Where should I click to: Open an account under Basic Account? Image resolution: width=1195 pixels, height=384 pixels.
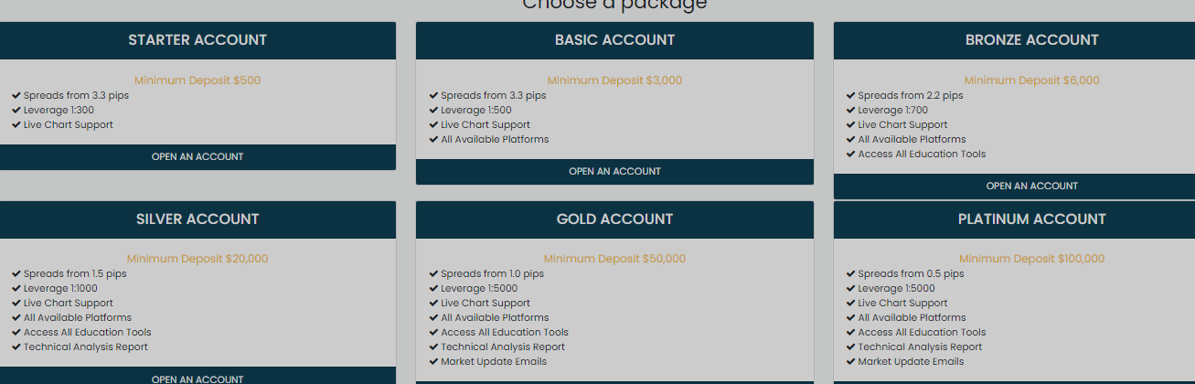[x=614, y=171]
